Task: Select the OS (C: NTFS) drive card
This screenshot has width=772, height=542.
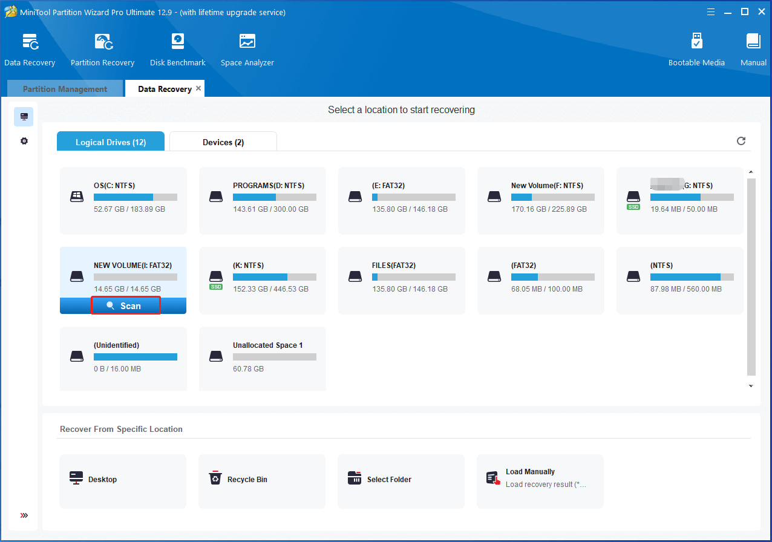Action: click(x=123, y=200)
